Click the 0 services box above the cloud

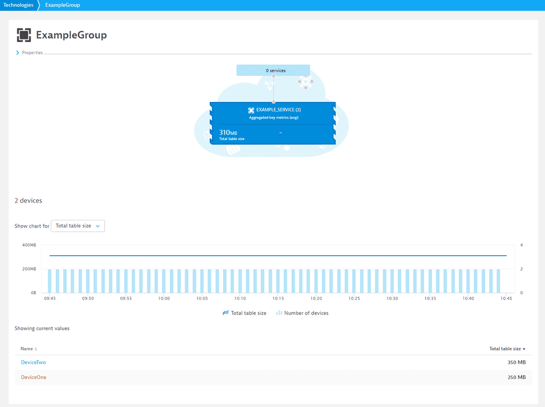coord(273,70)
